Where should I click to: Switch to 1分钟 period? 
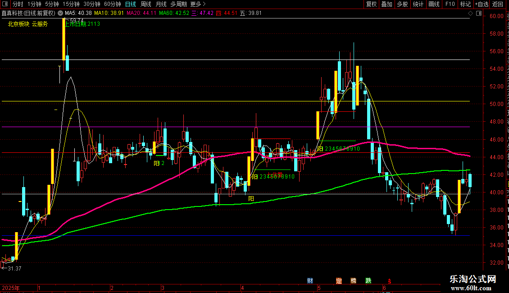pyautogui.click(x=34, y=4)
